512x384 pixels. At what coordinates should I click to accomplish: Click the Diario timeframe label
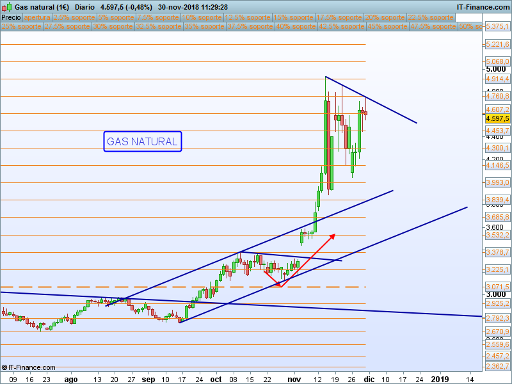(x=84, y=7)
